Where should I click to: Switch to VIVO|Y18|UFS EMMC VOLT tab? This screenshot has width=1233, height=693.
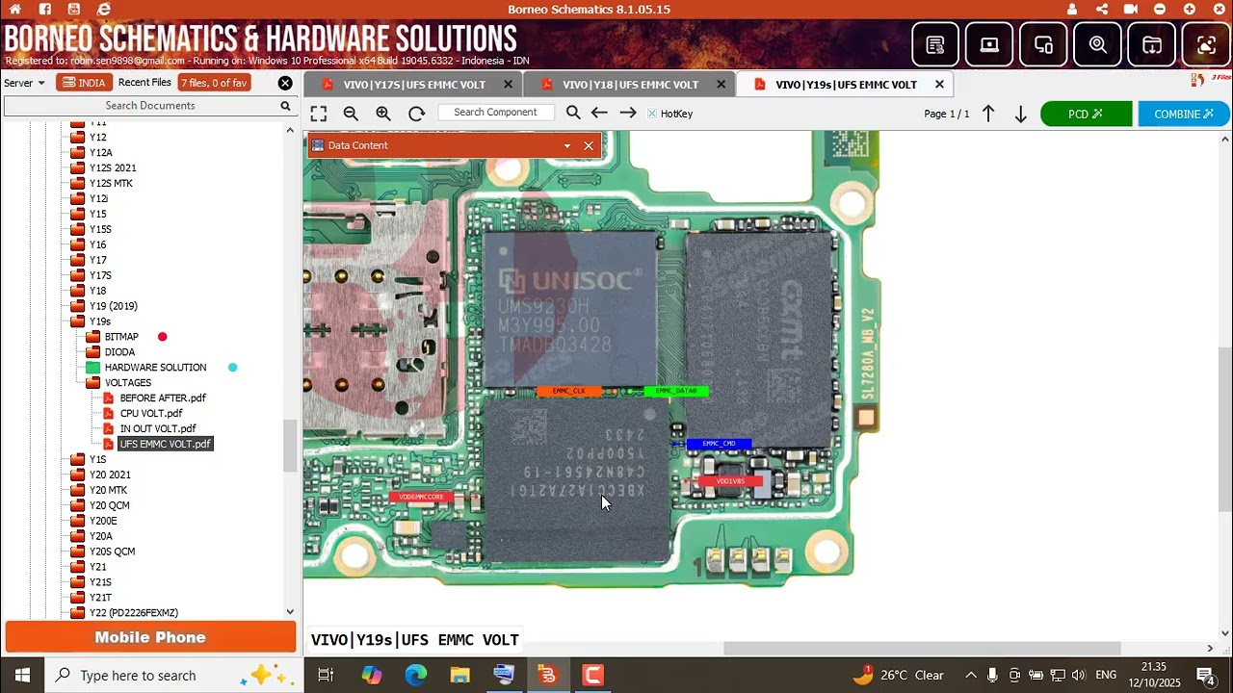pos(630,85)
